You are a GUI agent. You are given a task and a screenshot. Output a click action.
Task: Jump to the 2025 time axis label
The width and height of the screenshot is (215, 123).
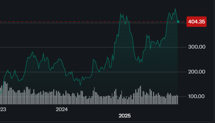point(125,116)
